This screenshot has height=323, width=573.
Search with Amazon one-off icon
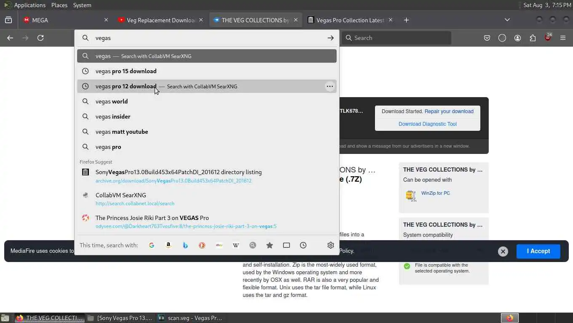pyautogui.click(x=169, y=245)
